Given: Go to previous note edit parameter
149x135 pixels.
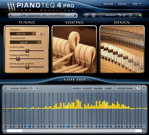Looking at the screenshot, I should [6, 88].
